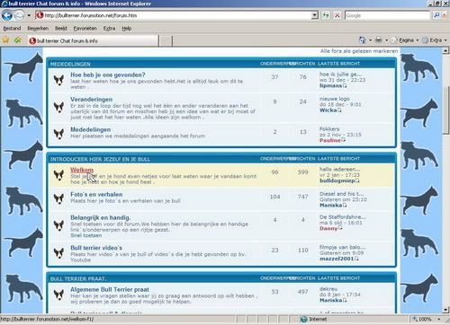Open the Welkom forum link
The image size is (450, 325).
pos(82,170)
